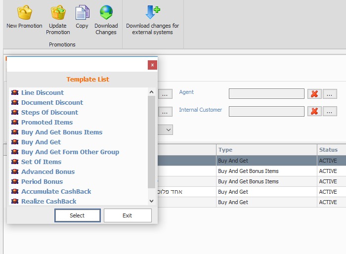Click the Download Changes icon
This screenshot has height=254, width=346.
(x=106, y=13)
